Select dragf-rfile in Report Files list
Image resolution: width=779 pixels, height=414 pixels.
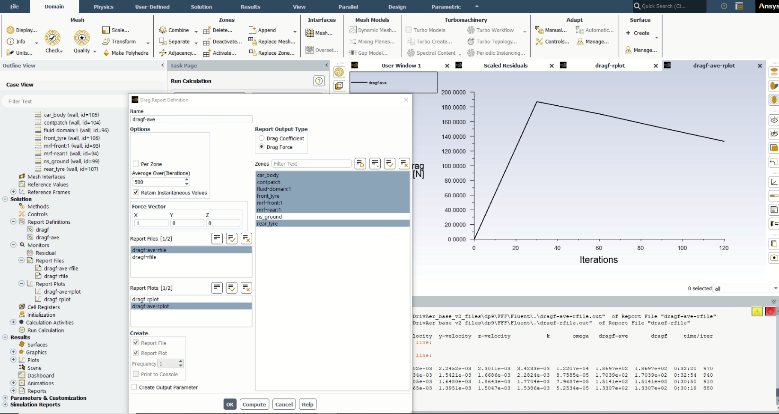191,257
